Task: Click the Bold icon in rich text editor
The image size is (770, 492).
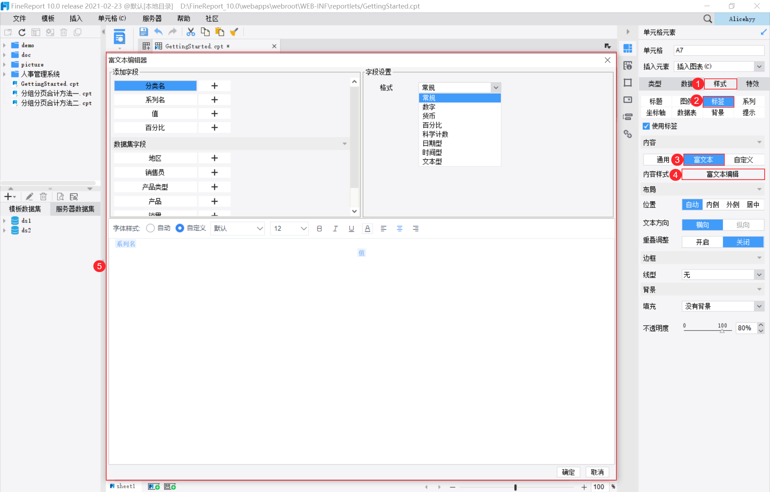Action: click(x=319, y=229)
